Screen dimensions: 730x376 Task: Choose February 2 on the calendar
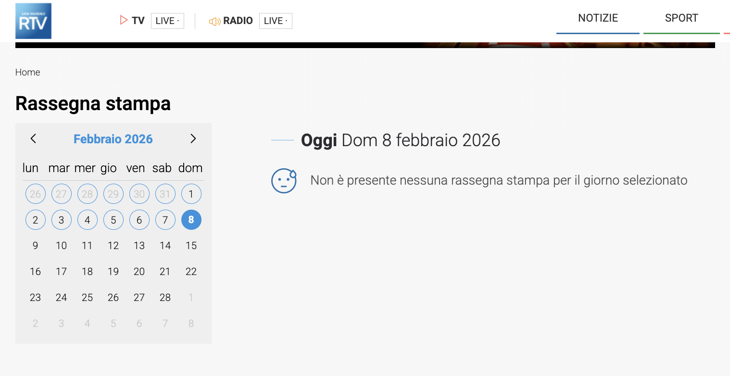pos(35,220)
